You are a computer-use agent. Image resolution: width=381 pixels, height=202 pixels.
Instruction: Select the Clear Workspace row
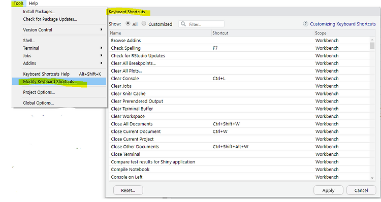point(239,116)
